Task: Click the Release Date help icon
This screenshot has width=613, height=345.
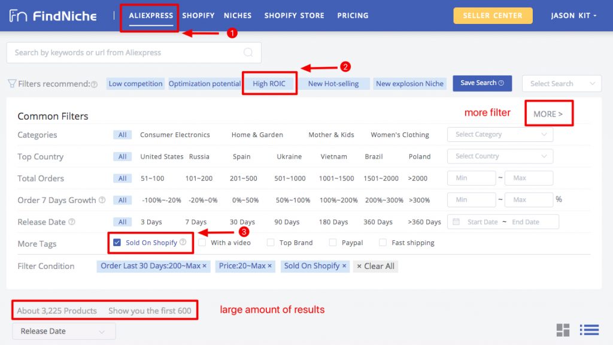Action: tap(72, 222)
